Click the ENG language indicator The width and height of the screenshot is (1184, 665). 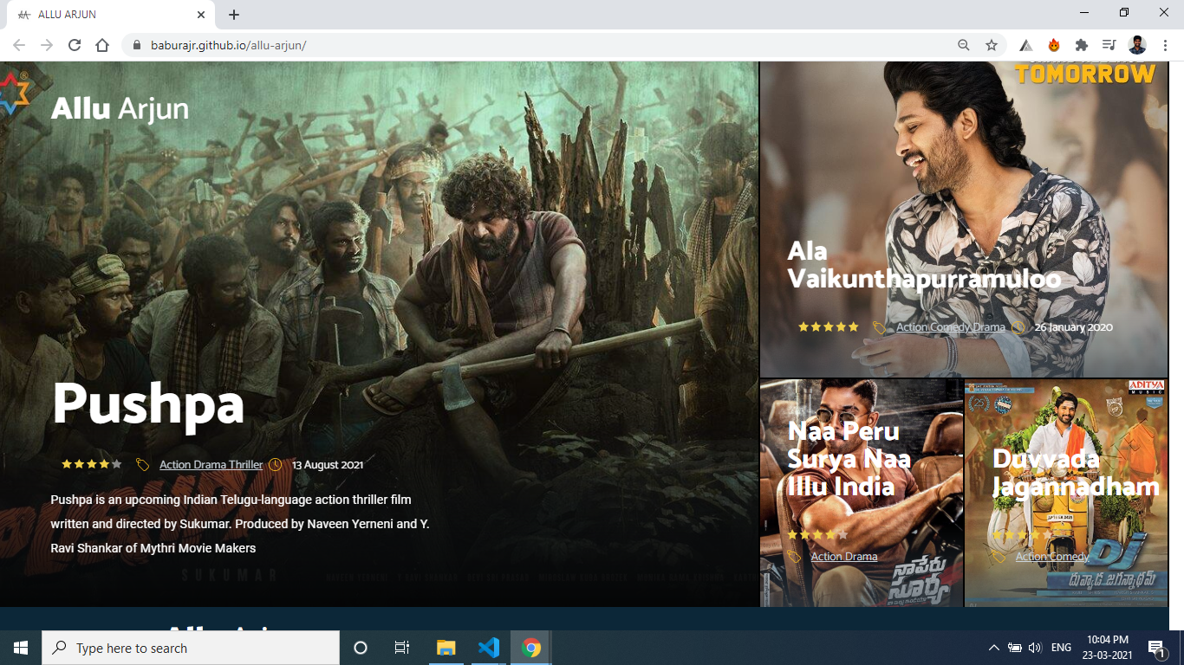pyautogui.click(x=1061, y=648)
